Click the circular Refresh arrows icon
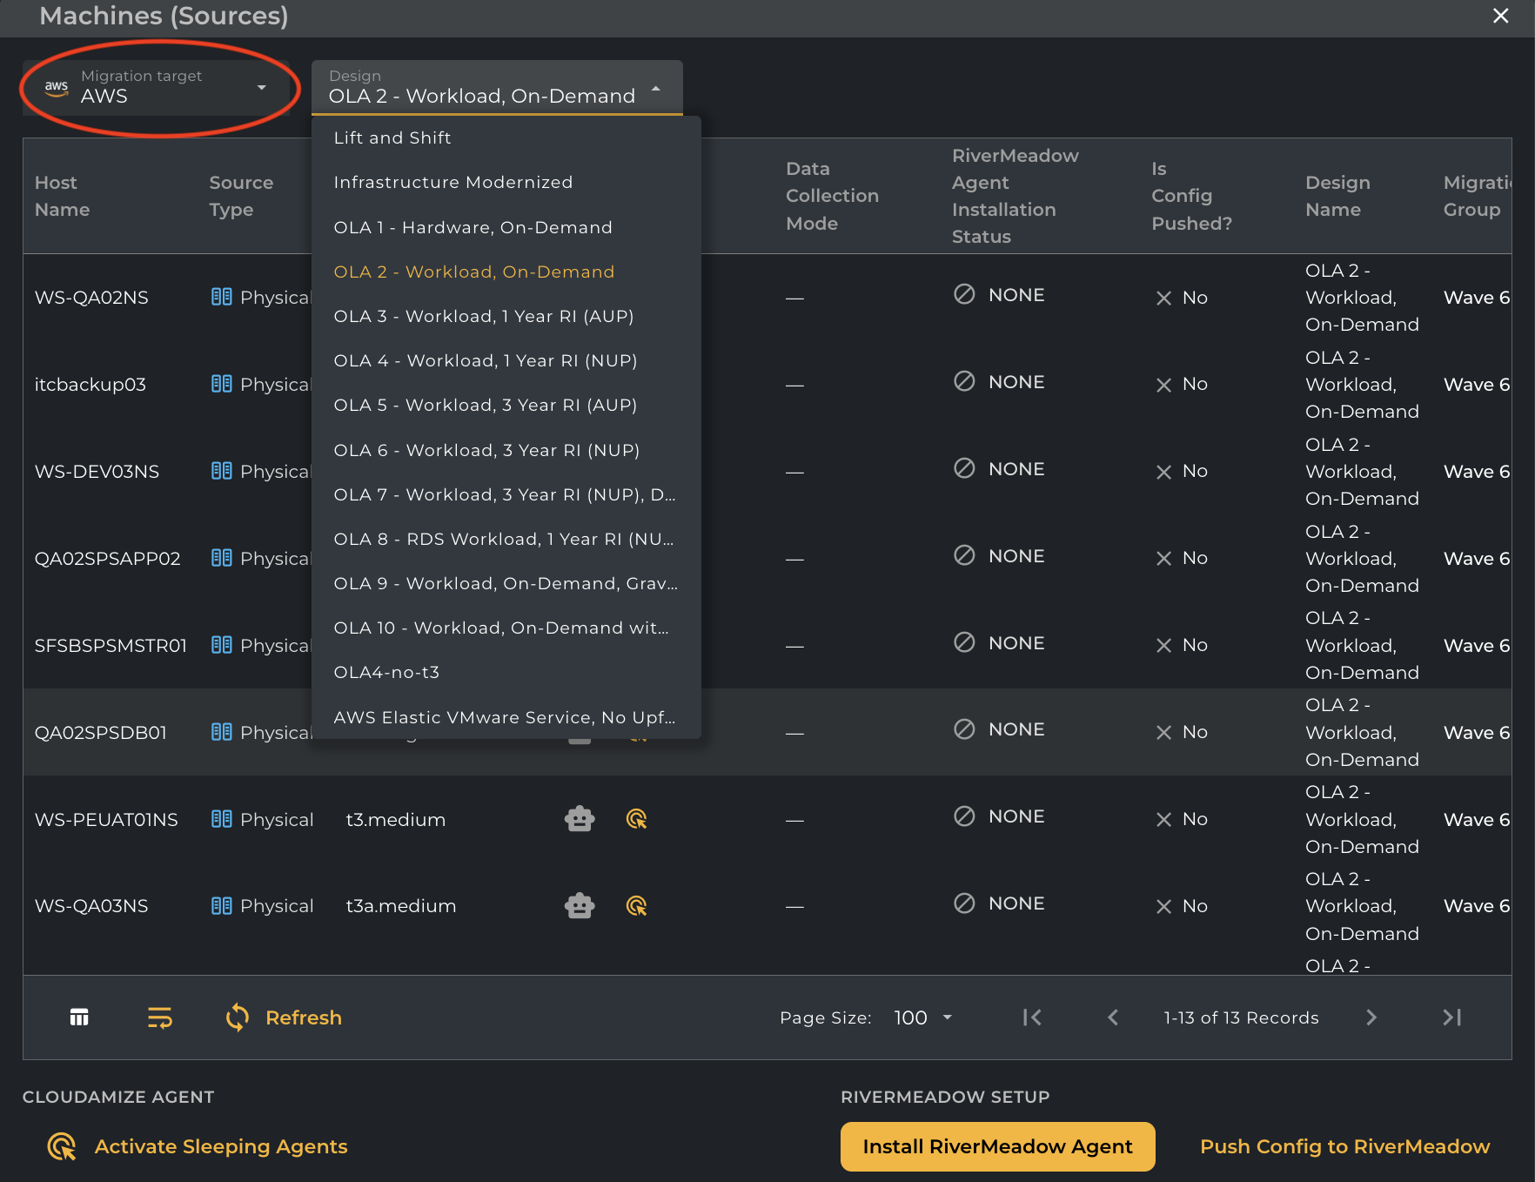 [x=238, y=1017]
